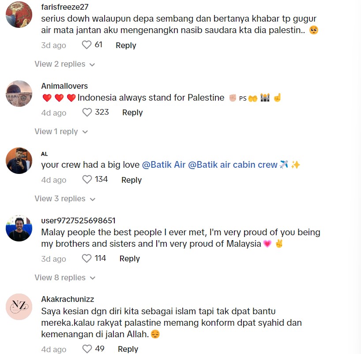Image resolution: width=361 pixels, height=354 pixels.
Task: Reply to Animallovers' comment
Action: [x=132, y=113]
